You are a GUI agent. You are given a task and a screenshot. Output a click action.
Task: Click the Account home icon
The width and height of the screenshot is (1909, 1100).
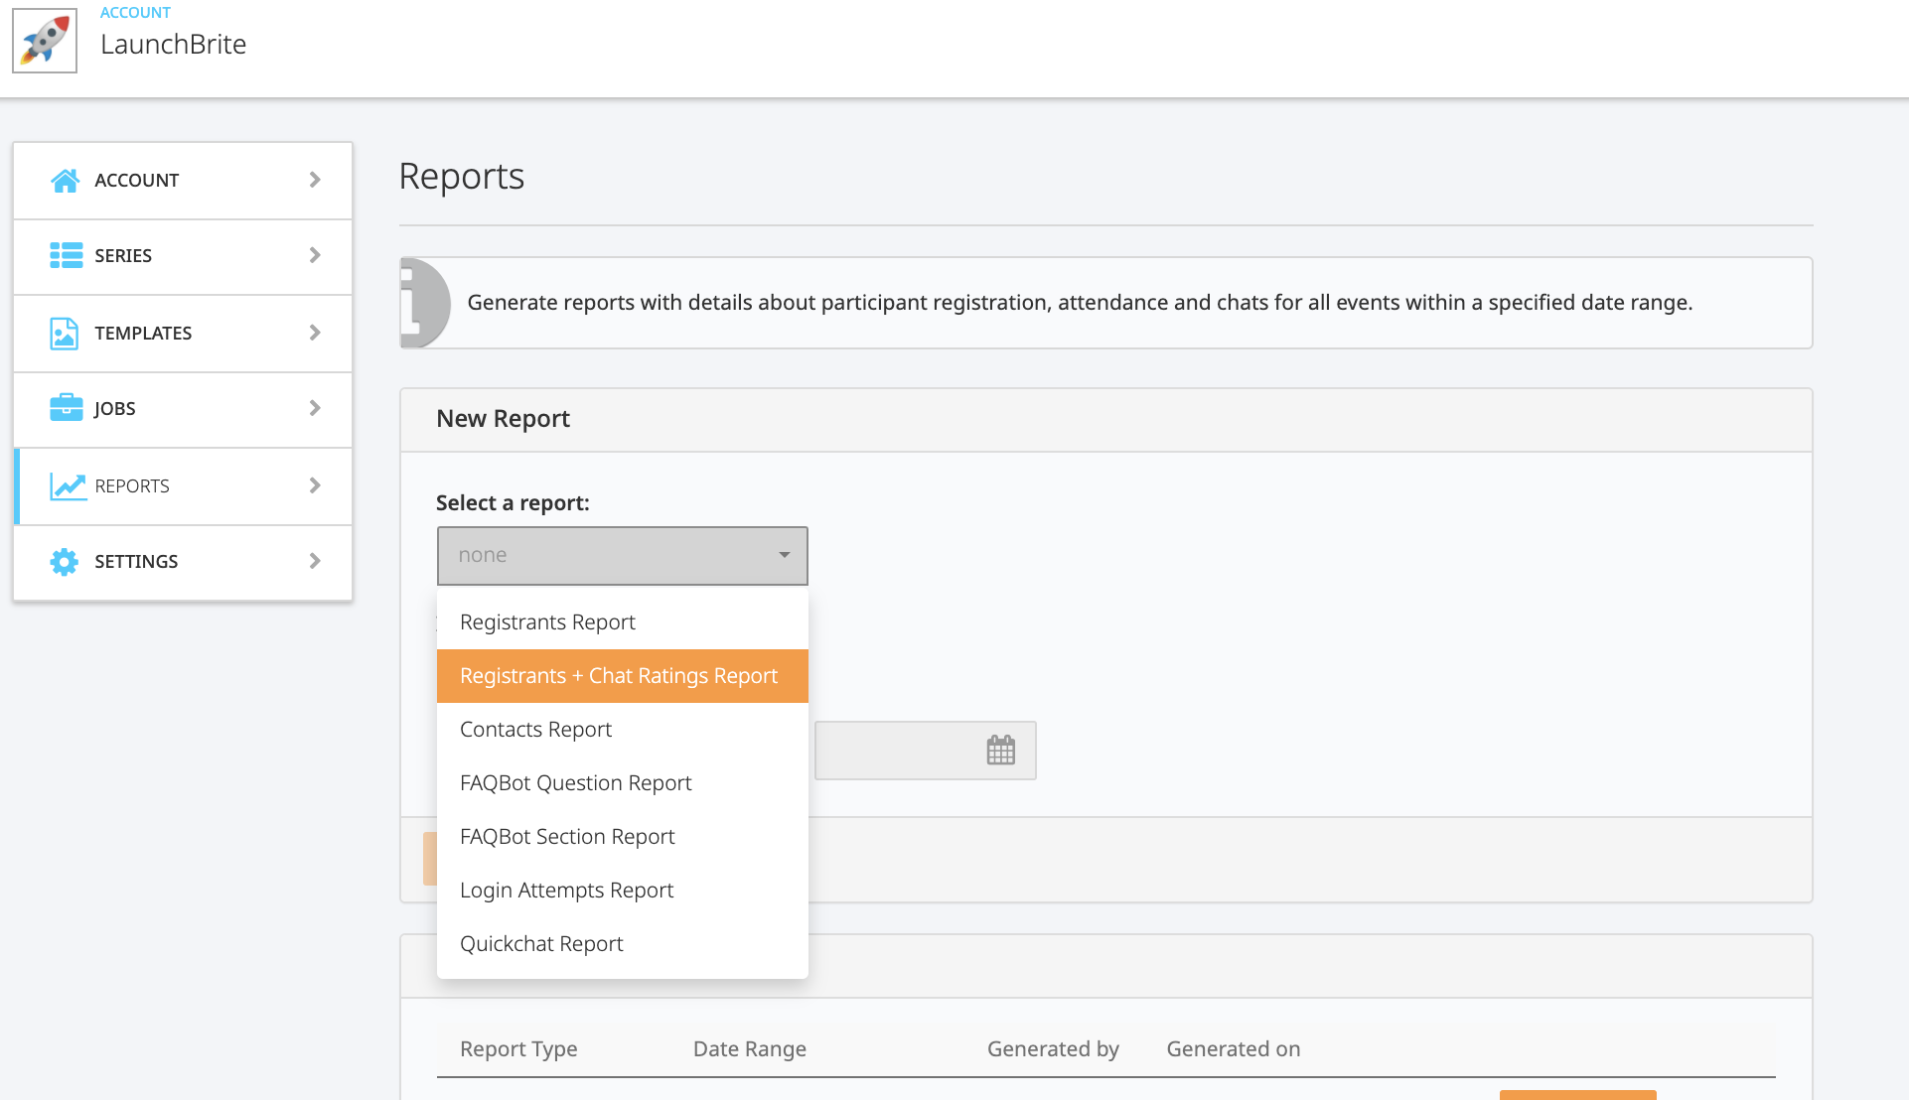click(66, 180)
